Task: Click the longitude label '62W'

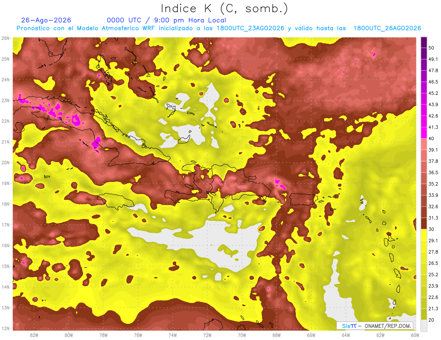Action: click(x=380, y=335)
